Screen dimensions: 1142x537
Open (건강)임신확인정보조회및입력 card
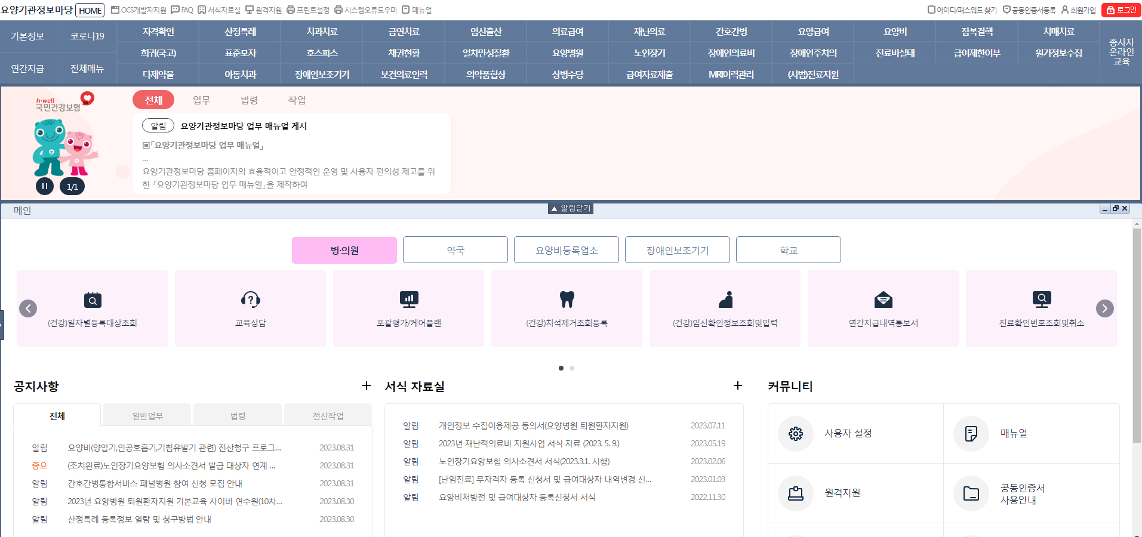coord(725,308)
